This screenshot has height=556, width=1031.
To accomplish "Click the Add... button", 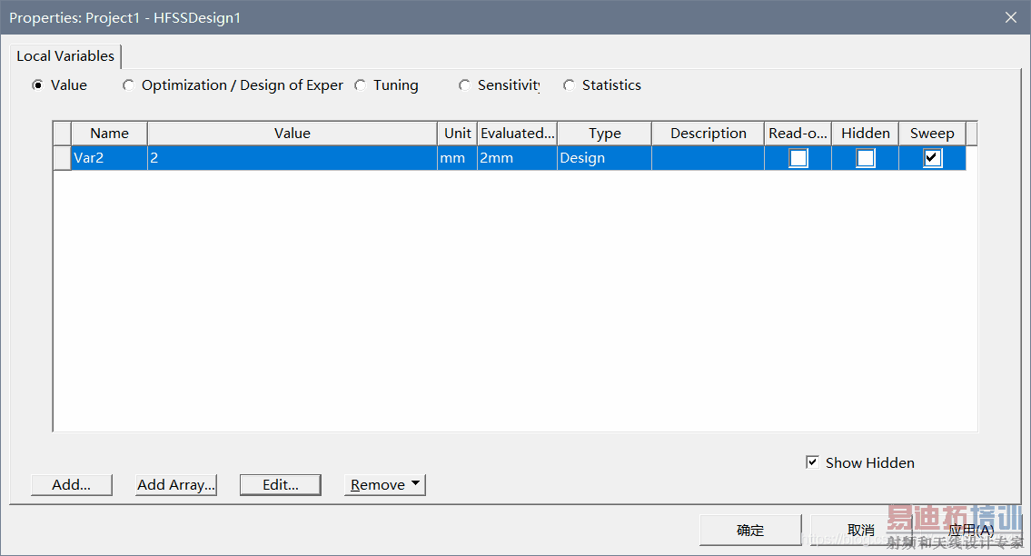I will 72,485.
